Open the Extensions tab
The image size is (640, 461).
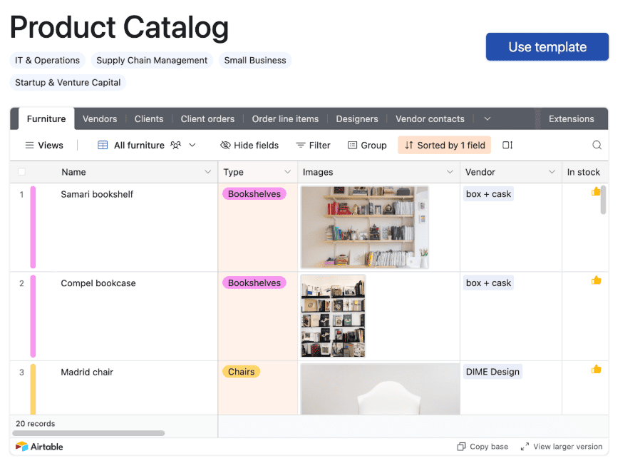(572, 118)
